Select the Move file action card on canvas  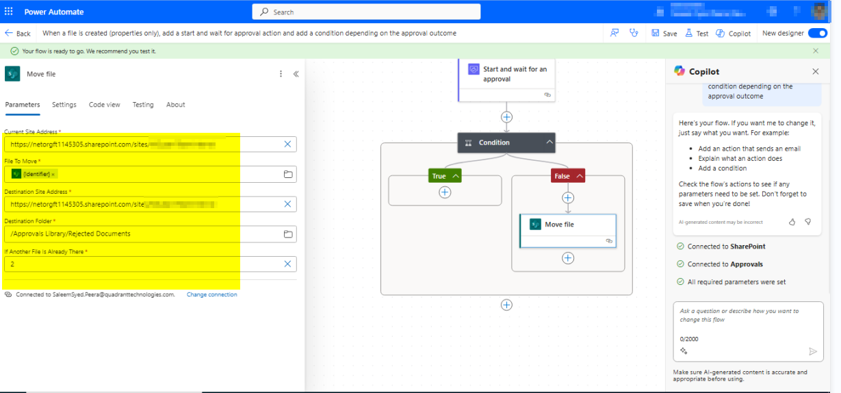(568, 231)
